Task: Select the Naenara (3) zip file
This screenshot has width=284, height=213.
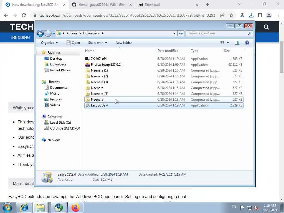Action: point(164,82)
